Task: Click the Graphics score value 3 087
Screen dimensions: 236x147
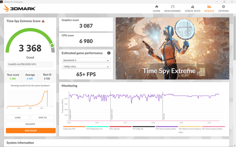Action: coord(86,26)
